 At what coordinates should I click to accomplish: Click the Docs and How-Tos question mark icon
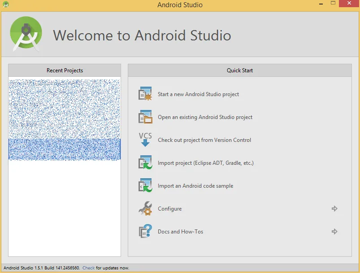(145, 231)
